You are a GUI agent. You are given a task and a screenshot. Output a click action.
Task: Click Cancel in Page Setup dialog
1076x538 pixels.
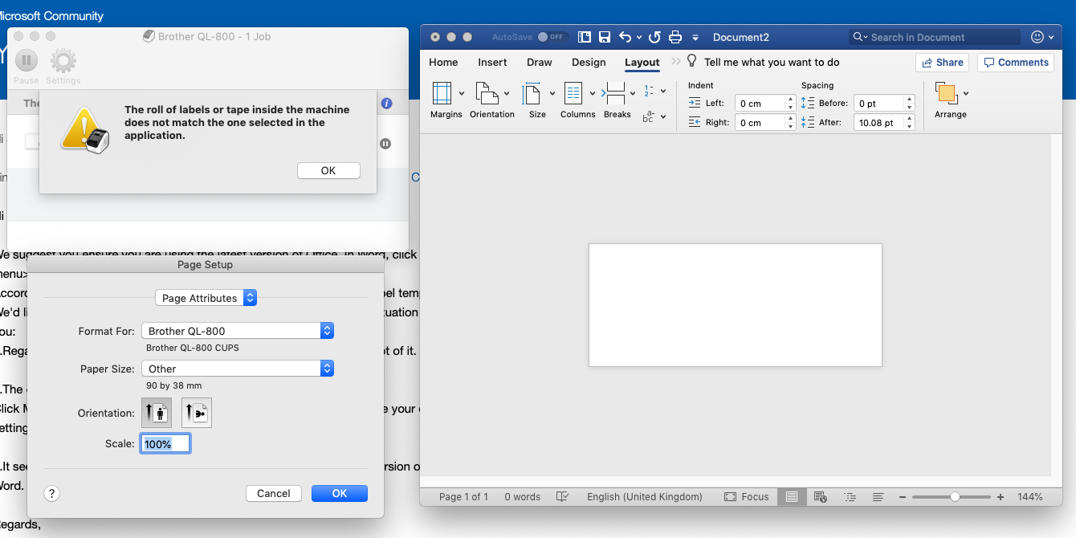point(274,493)
